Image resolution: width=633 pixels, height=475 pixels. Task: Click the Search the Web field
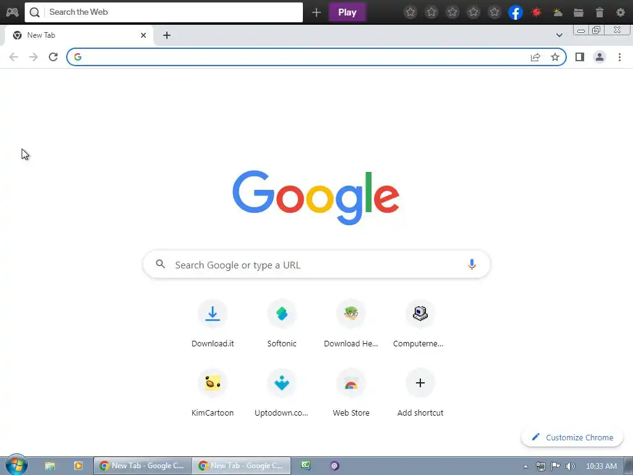coord(164,12)
